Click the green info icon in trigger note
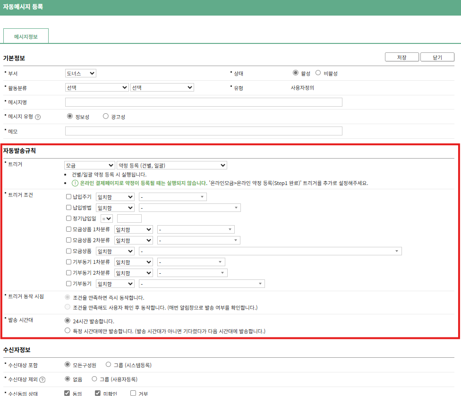The width and height of the screenshot is (461, 396). [75, 183]
